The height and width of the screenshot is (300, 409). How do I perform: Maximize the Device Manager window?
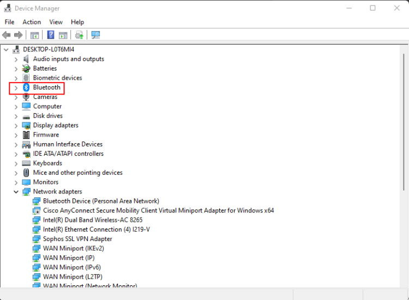tap(373, 8)
